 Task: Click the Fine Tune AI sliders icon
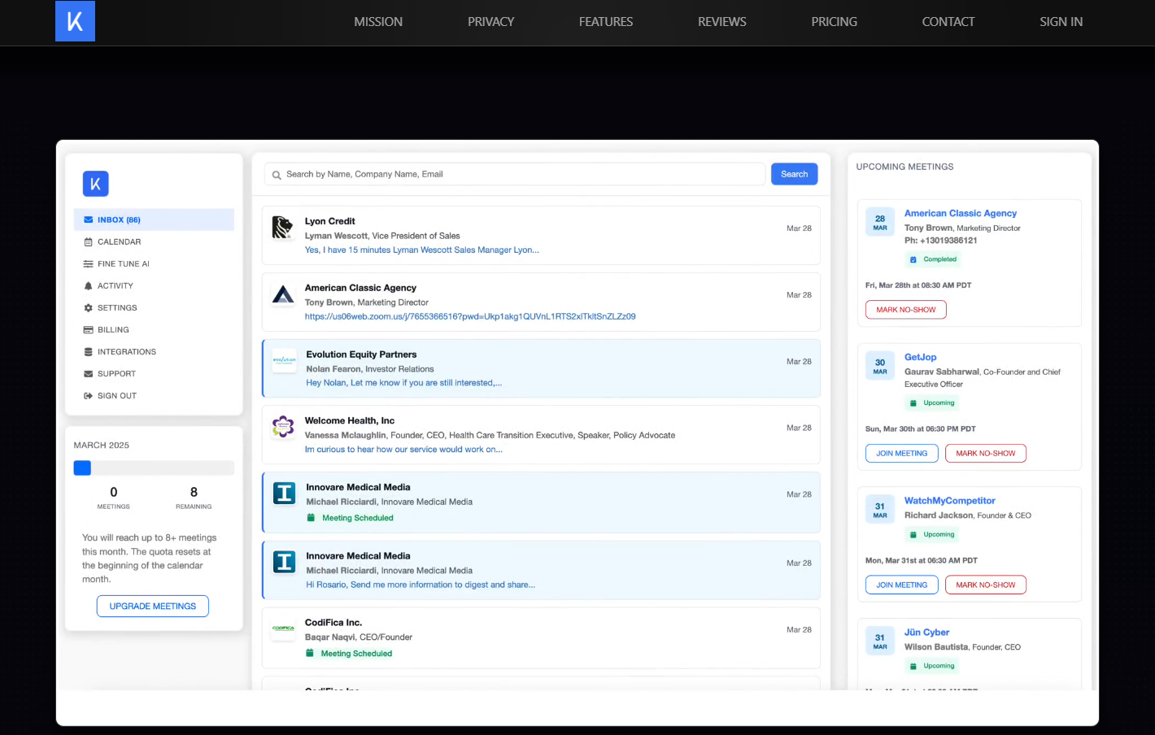[x=89, y=263]
